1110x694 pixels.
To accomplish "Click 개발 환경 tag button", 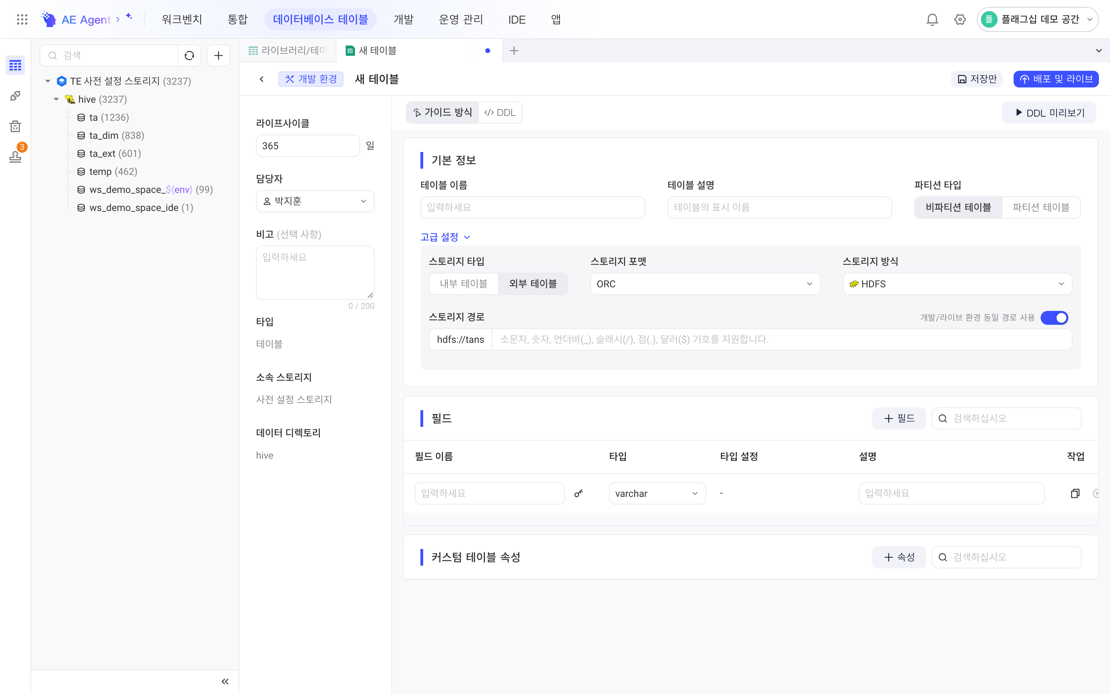I will 310,79.
